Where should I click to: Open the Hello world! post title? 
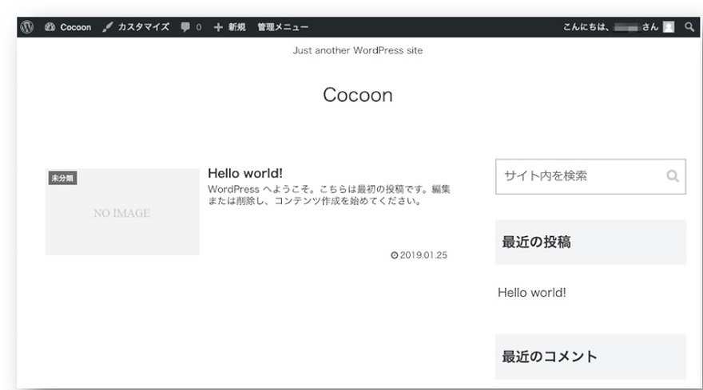coord(245,173)
